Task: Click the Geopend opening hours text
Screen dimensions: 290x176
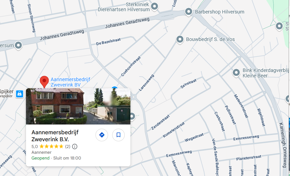Action: tap(40, 158)
